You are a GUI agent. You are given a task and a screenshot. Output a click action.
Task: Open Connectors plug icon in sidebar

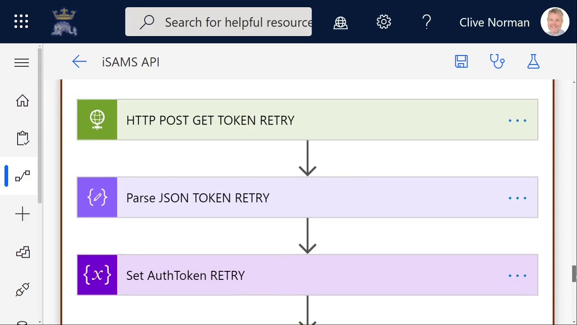pyautogui.click(x=23, y=289)
